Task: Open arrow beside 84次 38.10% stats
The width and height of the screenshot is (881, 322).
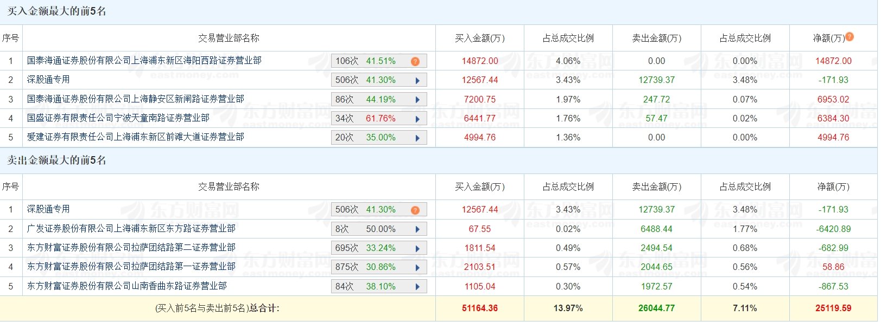Action: point(417,287)
